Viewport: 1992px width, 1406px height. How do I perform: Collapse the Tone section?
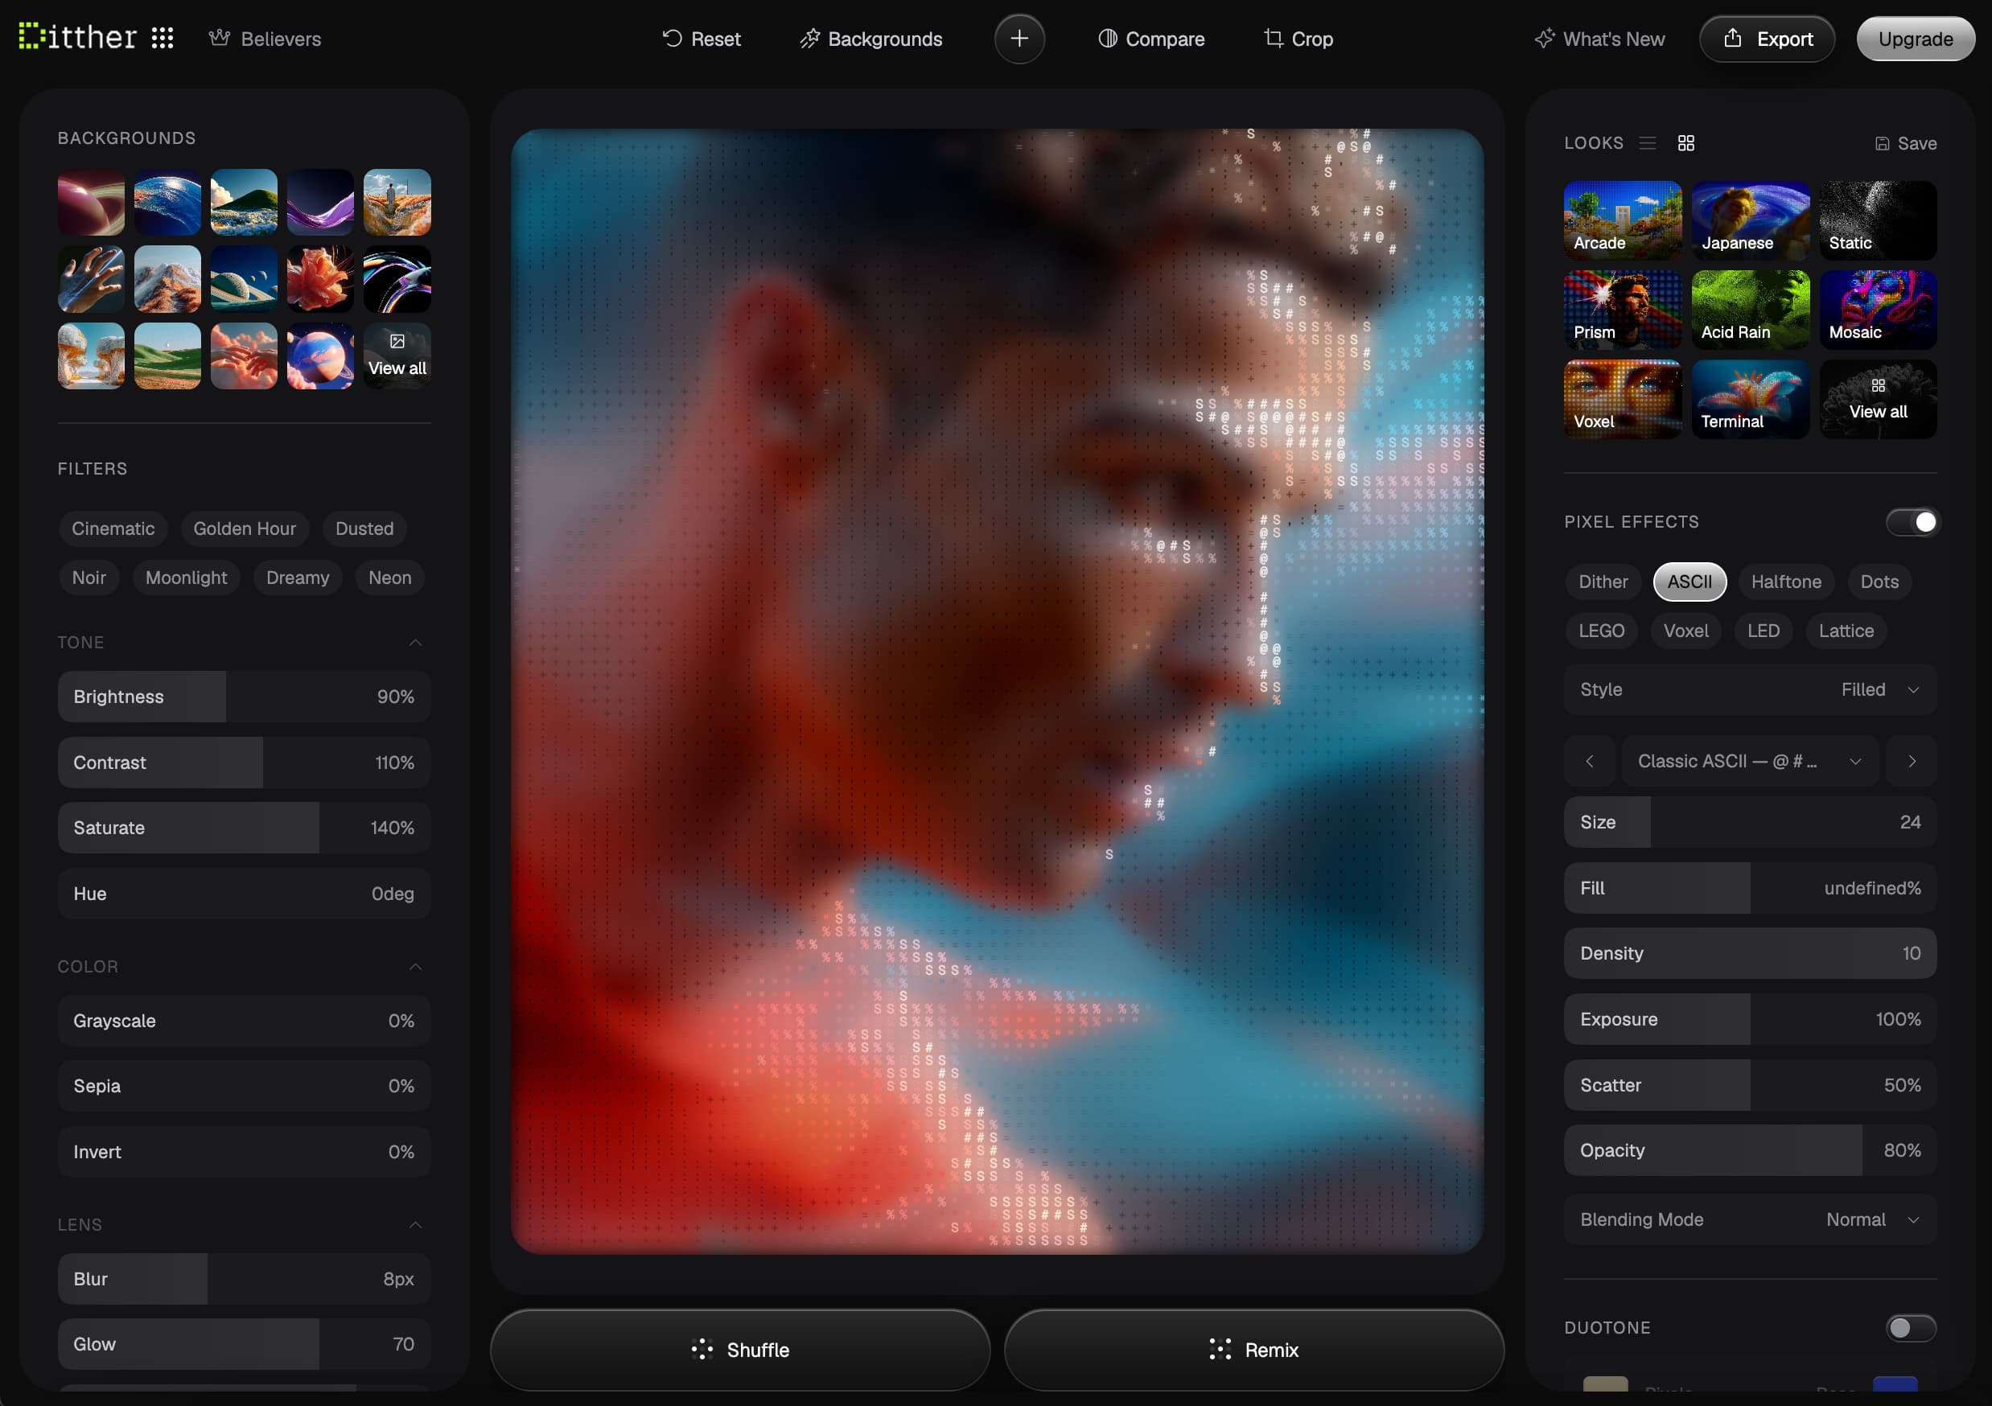(416, 643)
